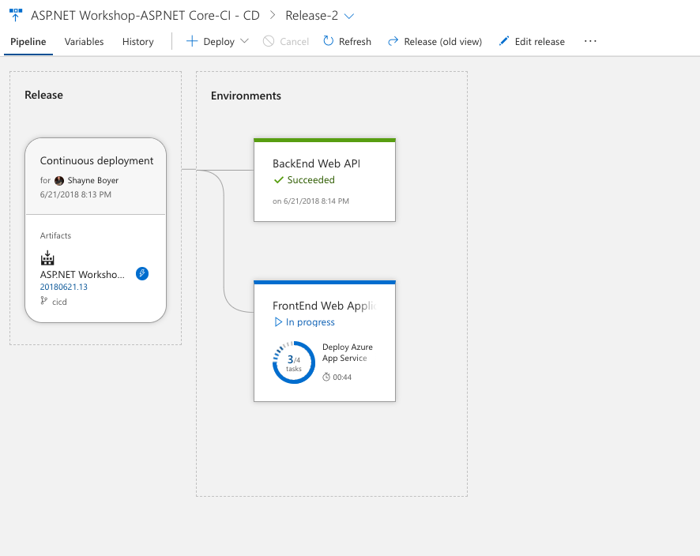
Task: Click the Deploy Azure App Service task text
Action: coord(348,352)
